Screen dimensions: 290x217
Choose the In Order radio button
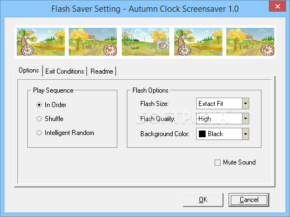pyautogui.click(x=39, y=105)
